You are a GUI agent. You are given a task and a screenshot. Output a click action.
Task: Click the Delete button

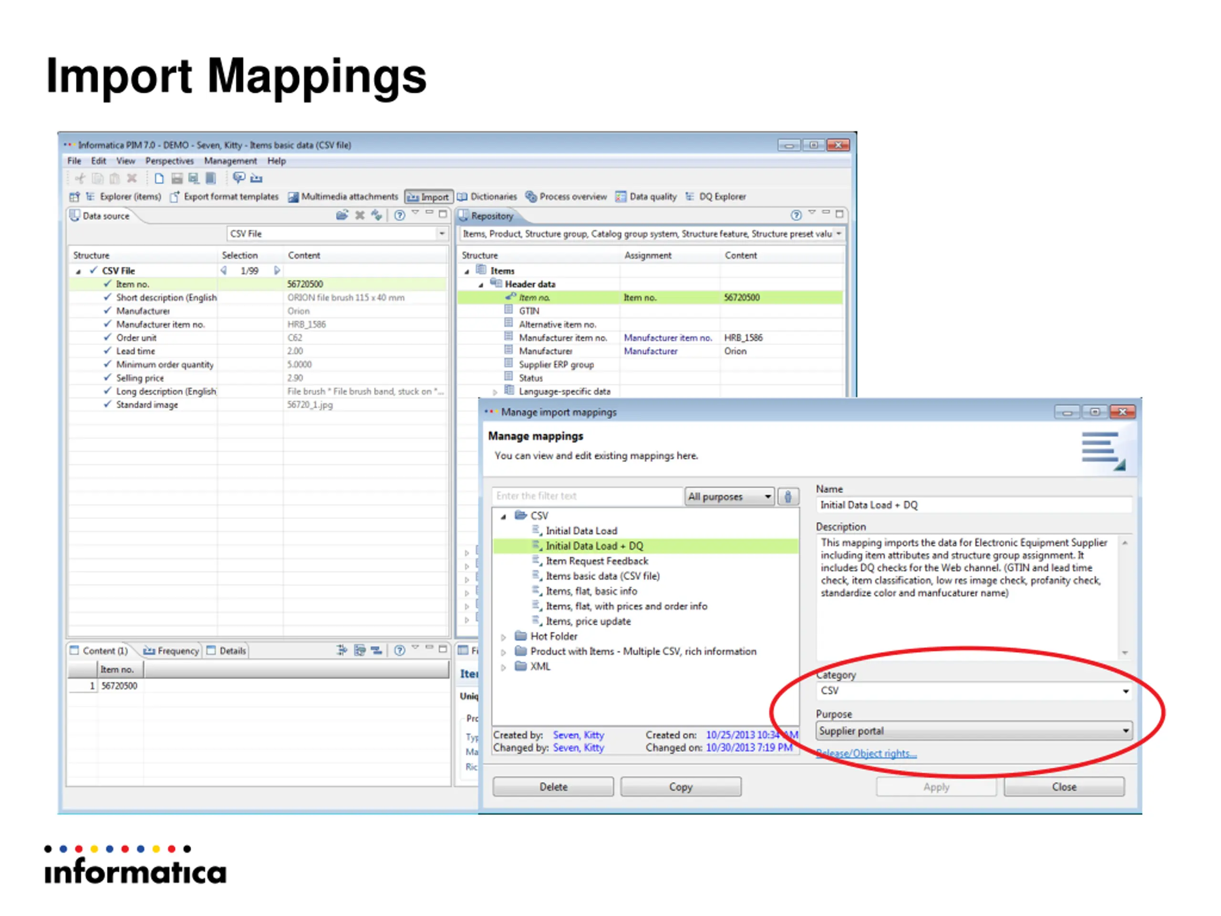tap(553, 787)
